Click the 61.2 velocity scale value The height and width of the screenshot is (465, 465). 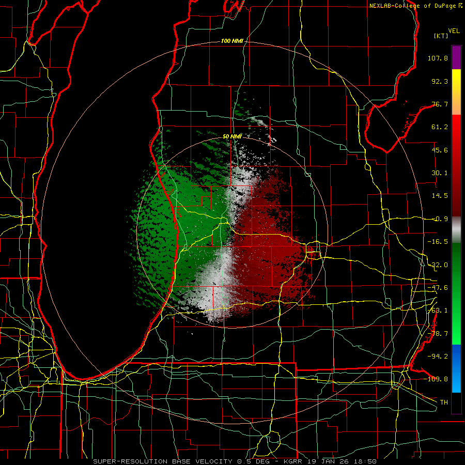click(x=440, y=127)
